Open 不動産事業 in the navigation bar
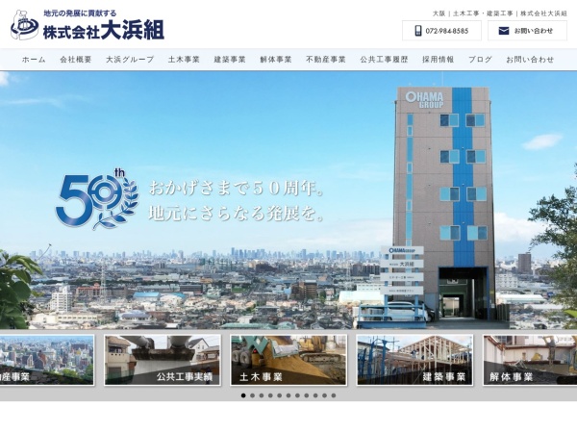Viewport: 577px width, 433px height. pyautogui.click(x=326, y=60)
